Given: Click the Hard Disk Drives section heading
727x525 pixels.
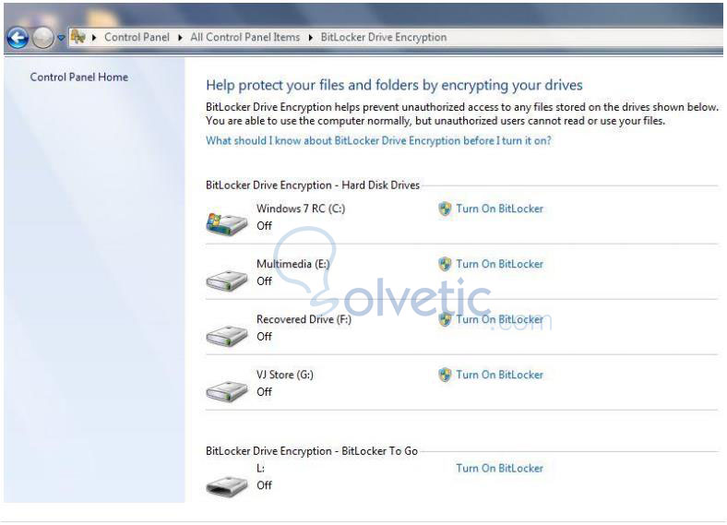Looking at the screenshot, I should pos(313,185).
